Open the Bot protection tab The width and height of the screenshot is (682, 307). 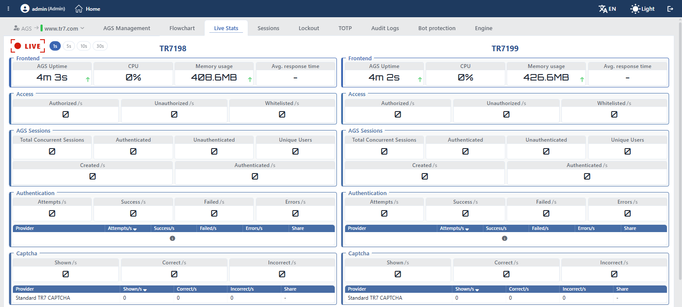tap(437, 28)
